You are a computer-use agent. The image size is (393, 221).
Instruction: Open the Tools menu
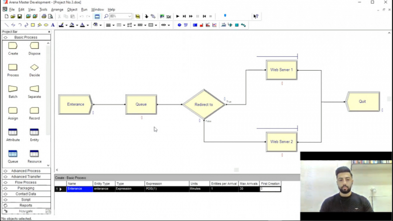click(x=43, y=10)
